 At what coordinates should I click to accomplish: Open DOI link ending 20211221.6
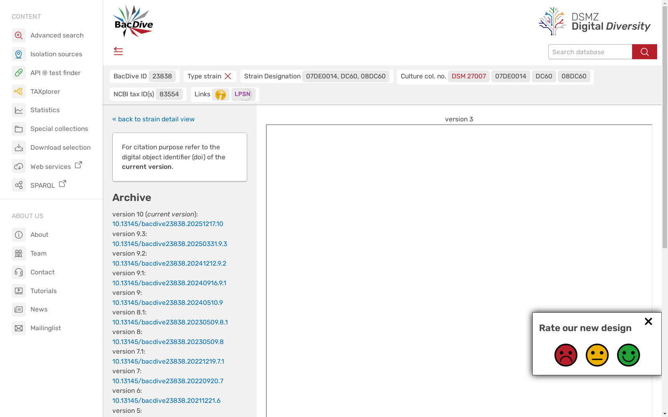click(166, 401)
